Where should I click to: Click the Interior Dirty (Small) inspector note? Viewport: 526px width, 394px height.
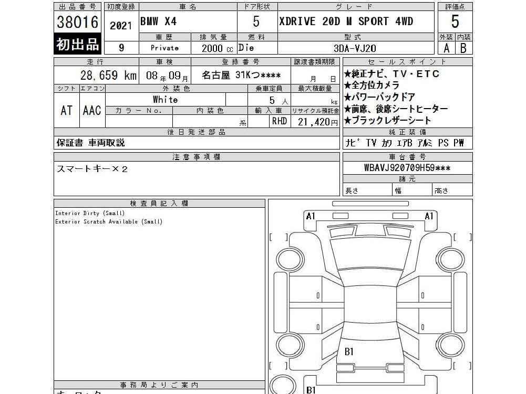90,213
